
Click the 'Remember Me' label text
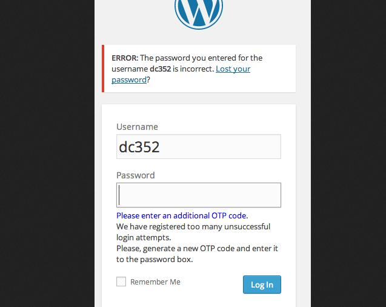(x=155, y=282)
